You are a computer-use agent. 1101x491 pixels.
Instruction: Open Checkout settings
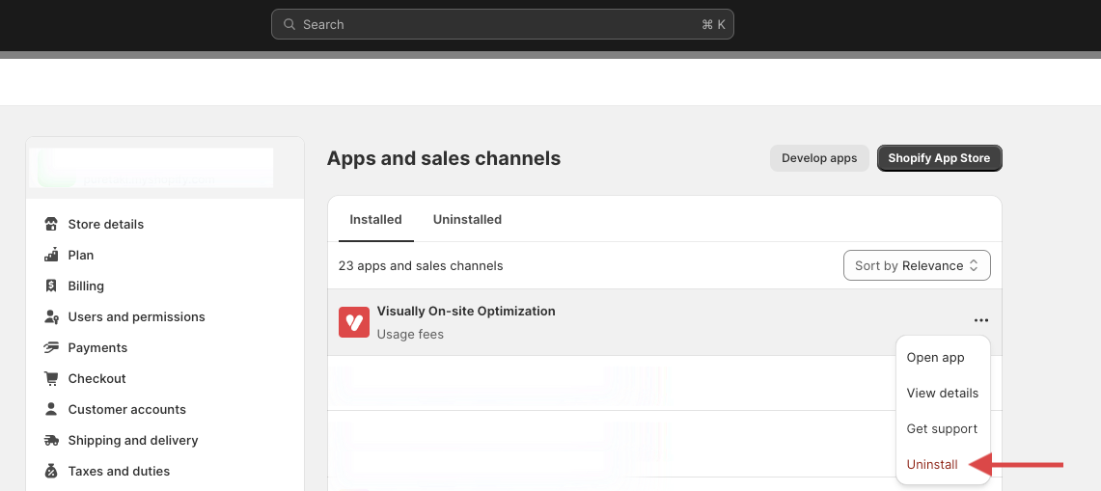coord(96,378)
